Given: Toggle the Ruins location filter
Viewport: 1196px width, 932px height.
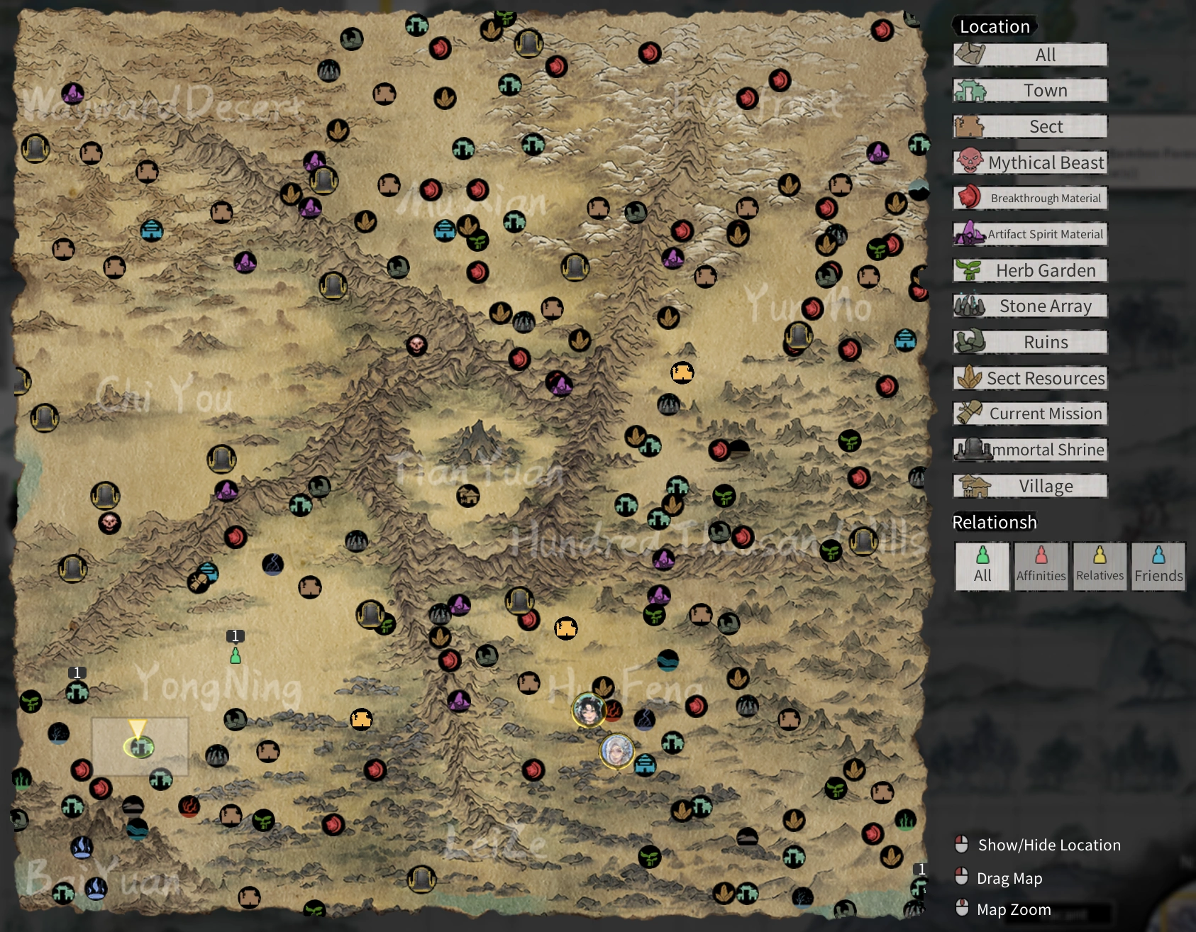Looking at the screenshot, I should click(x=1030, y=342).
